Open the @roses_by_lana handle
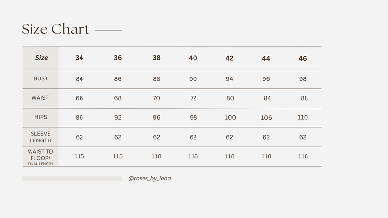This screenshot has height=218, width=388. pos(150,178)
